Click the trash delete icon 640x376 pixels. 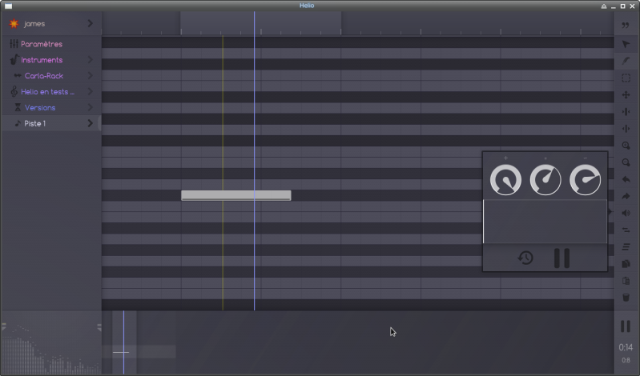[626, 298]
